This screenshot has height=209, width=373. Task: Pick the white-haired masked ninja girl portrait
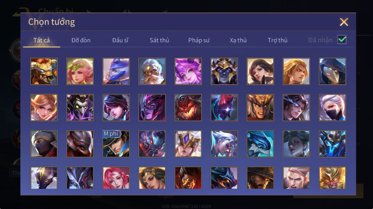click(x=332, y=108)
